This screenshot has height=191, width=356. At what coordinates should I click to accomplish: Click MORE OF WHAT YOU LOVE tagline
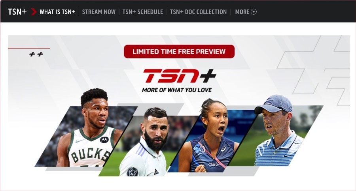177,90
